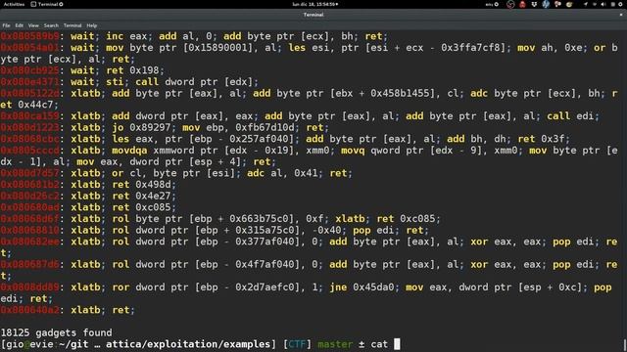Image resolution: width=627 pixels, height=352 pixels.
Task: Open the Terminal app menu in top bar
Action: [x=47, y=4]
